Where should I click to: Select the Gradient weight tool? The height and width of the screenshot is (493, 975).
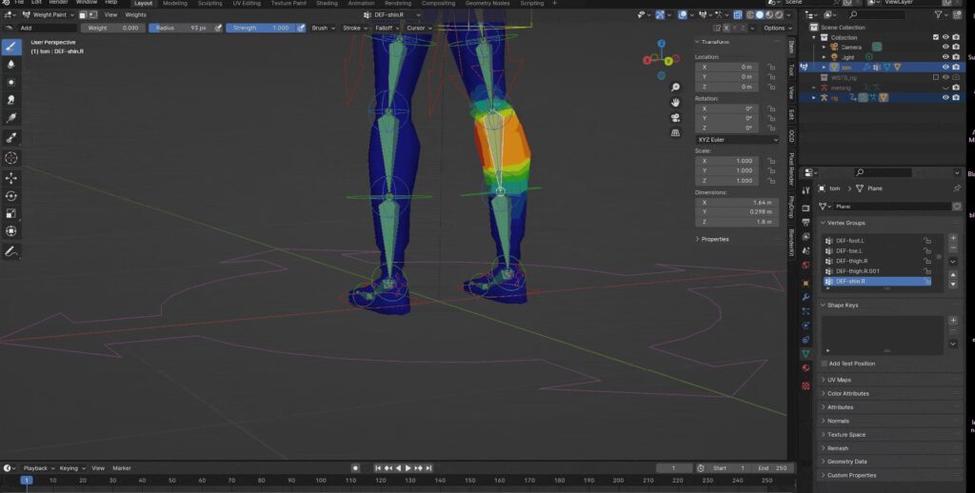[11, 117]
